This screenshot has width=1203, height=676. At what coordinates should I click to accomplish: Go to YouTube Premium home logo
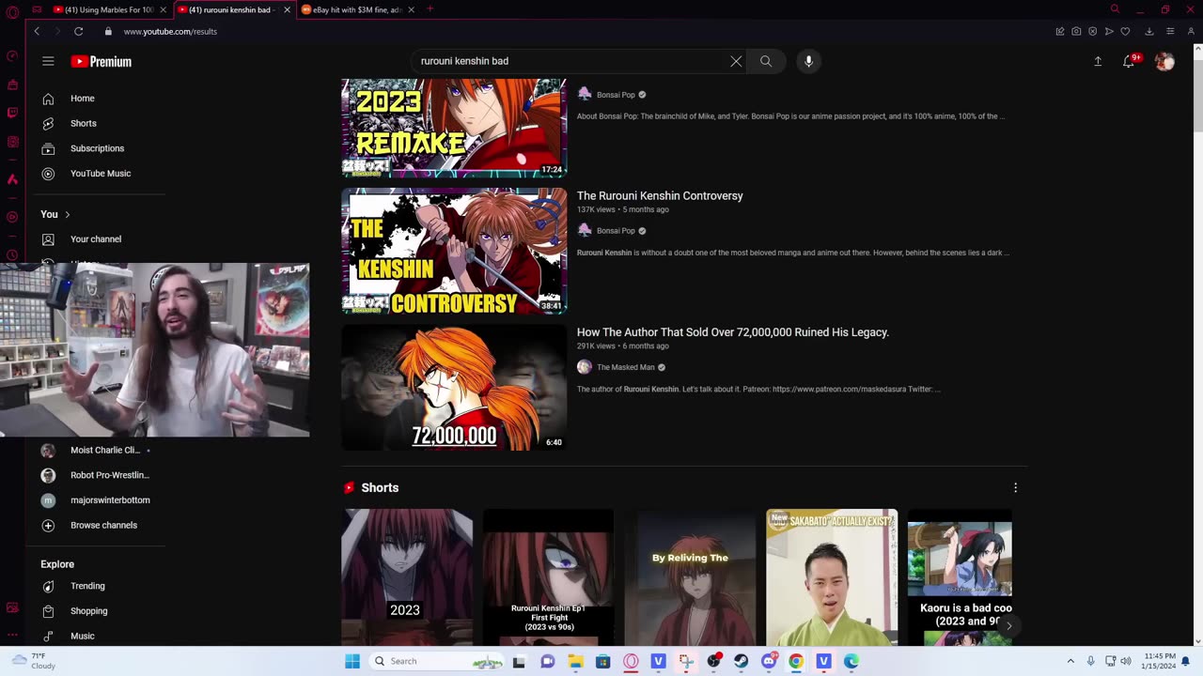click(x=102, y=61)
